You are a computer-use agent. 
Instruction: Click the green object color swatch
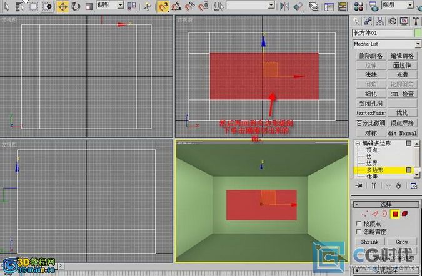point(418,33)
